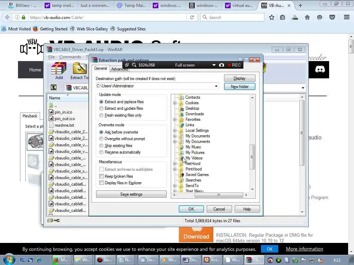Open the recorder Full screen mode dropdown
Image resolution: width=354 pixels, height=265 pixels.
click(214, 65)
